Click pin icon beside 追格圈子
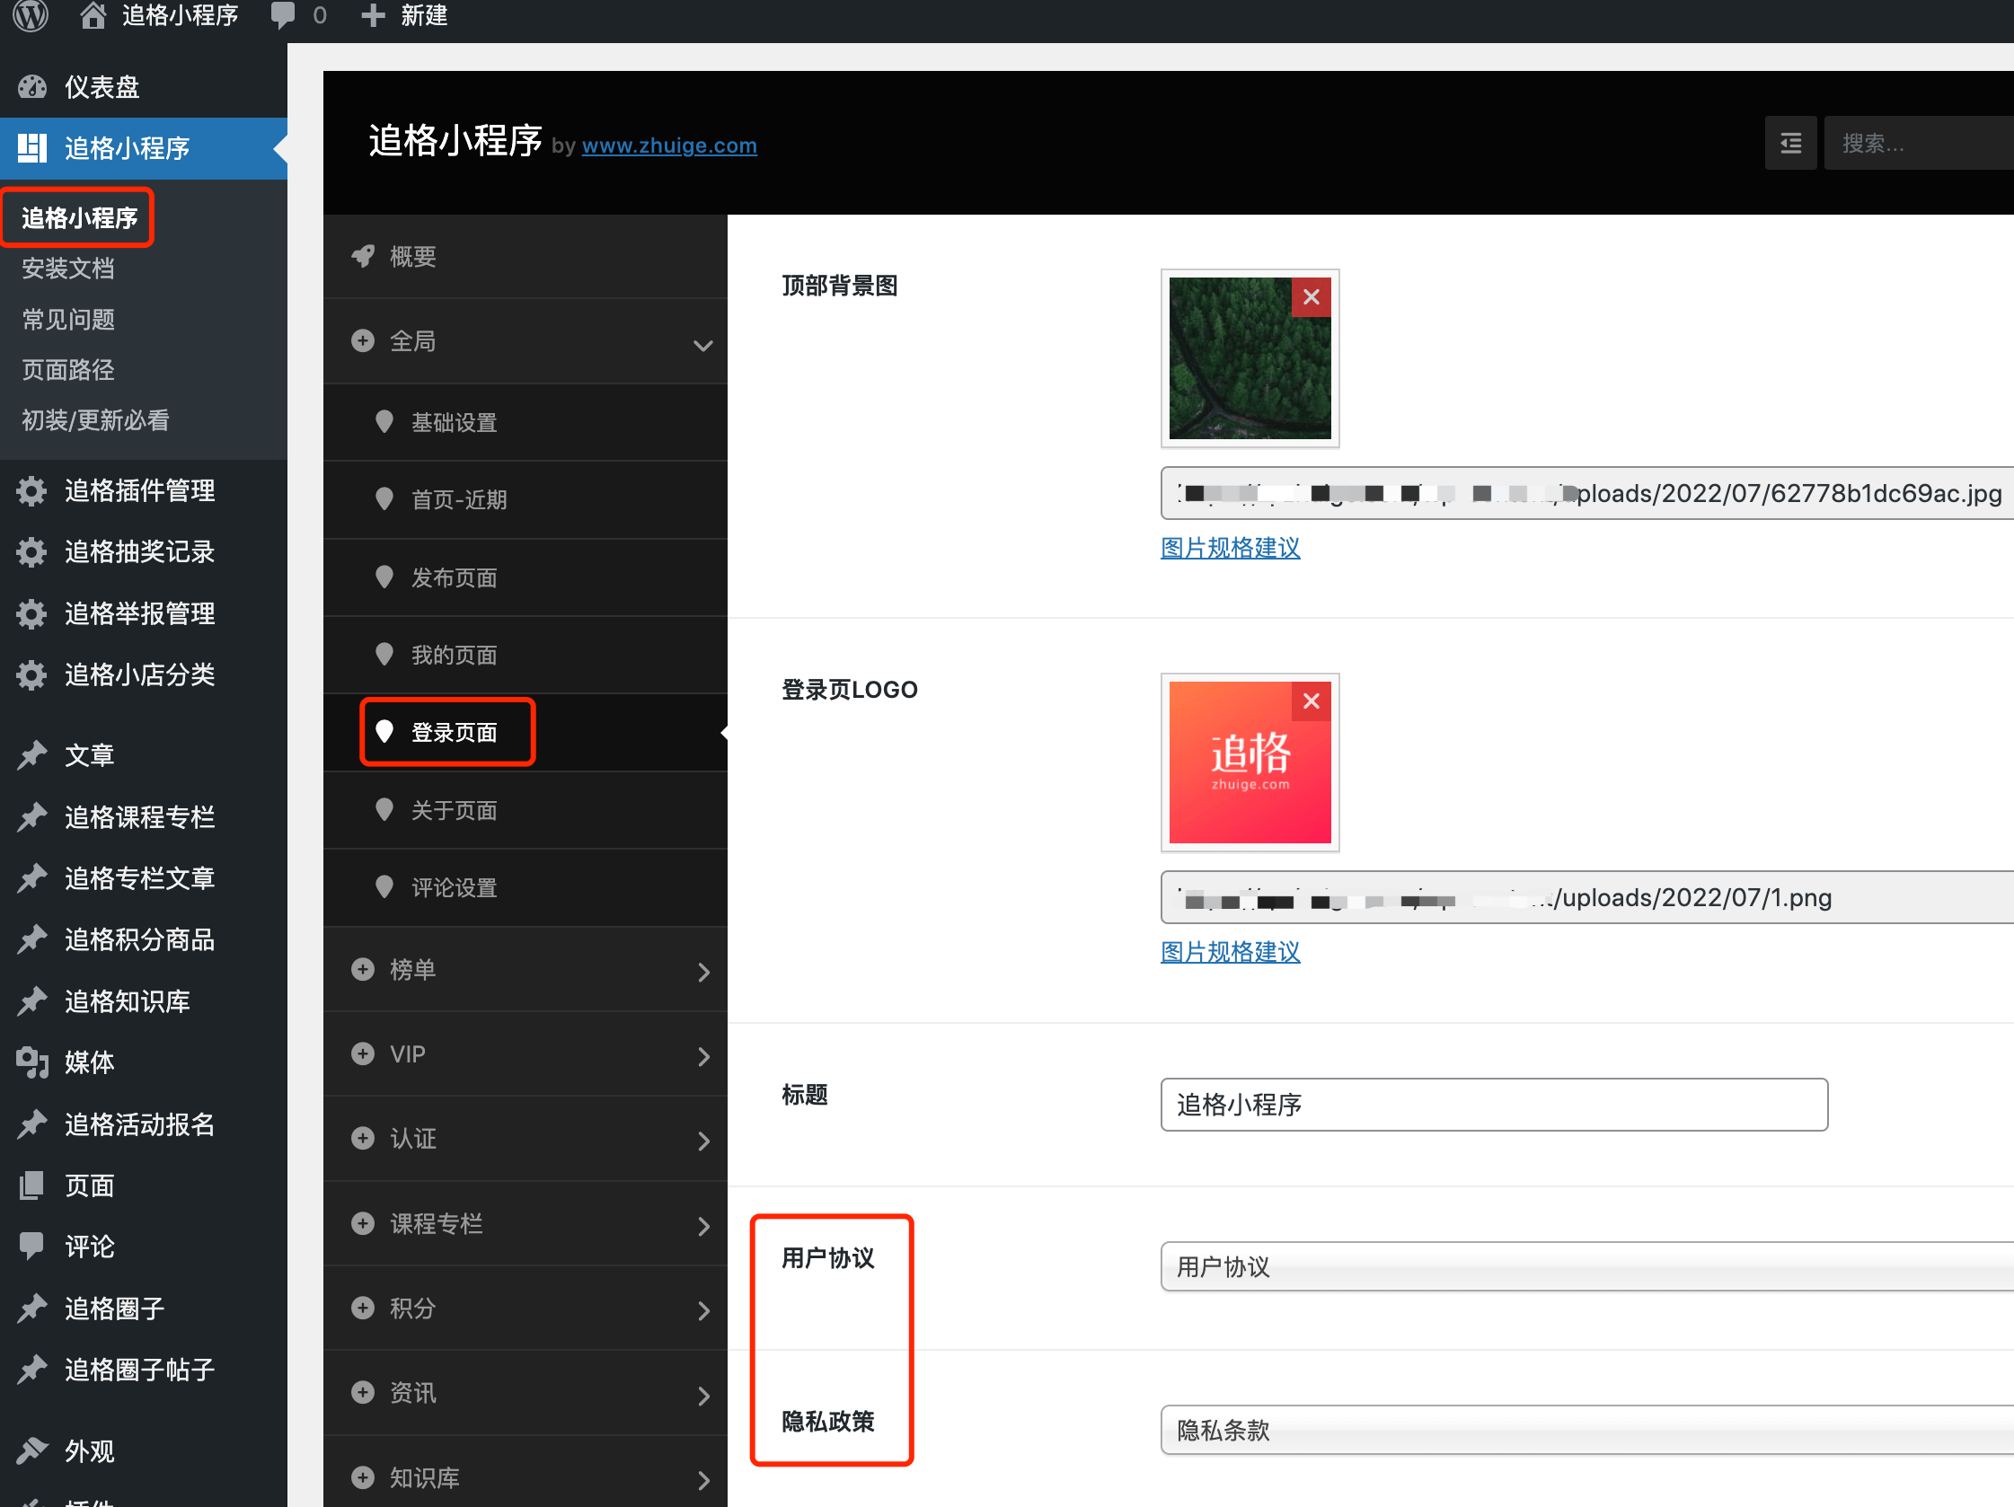The image size is (2014, 1507). click(31, 1309)
